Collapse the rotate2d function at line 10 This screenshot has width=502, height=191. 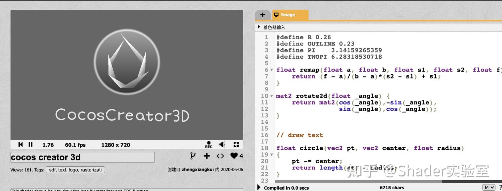coord(272,96)
